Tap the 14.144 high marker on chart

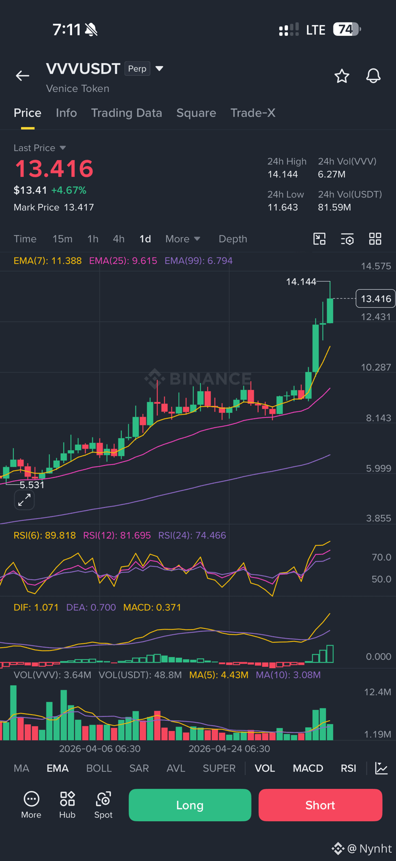(x=301, y=282)
